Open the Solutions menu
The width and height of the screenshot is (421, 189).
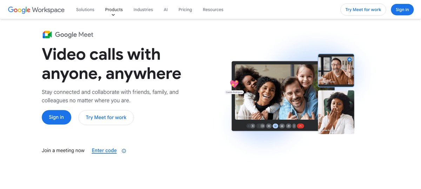[85, 10]
